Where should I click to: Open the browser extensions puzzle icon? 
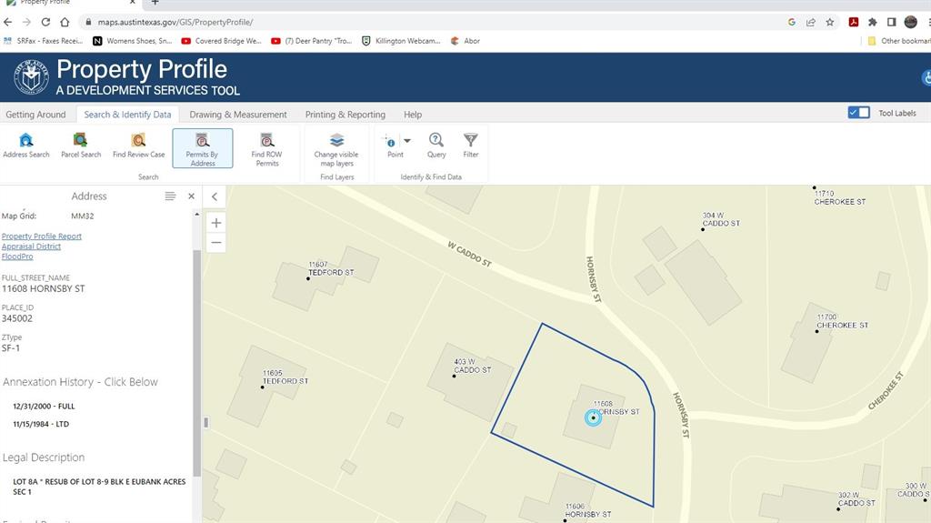(872, 22)
